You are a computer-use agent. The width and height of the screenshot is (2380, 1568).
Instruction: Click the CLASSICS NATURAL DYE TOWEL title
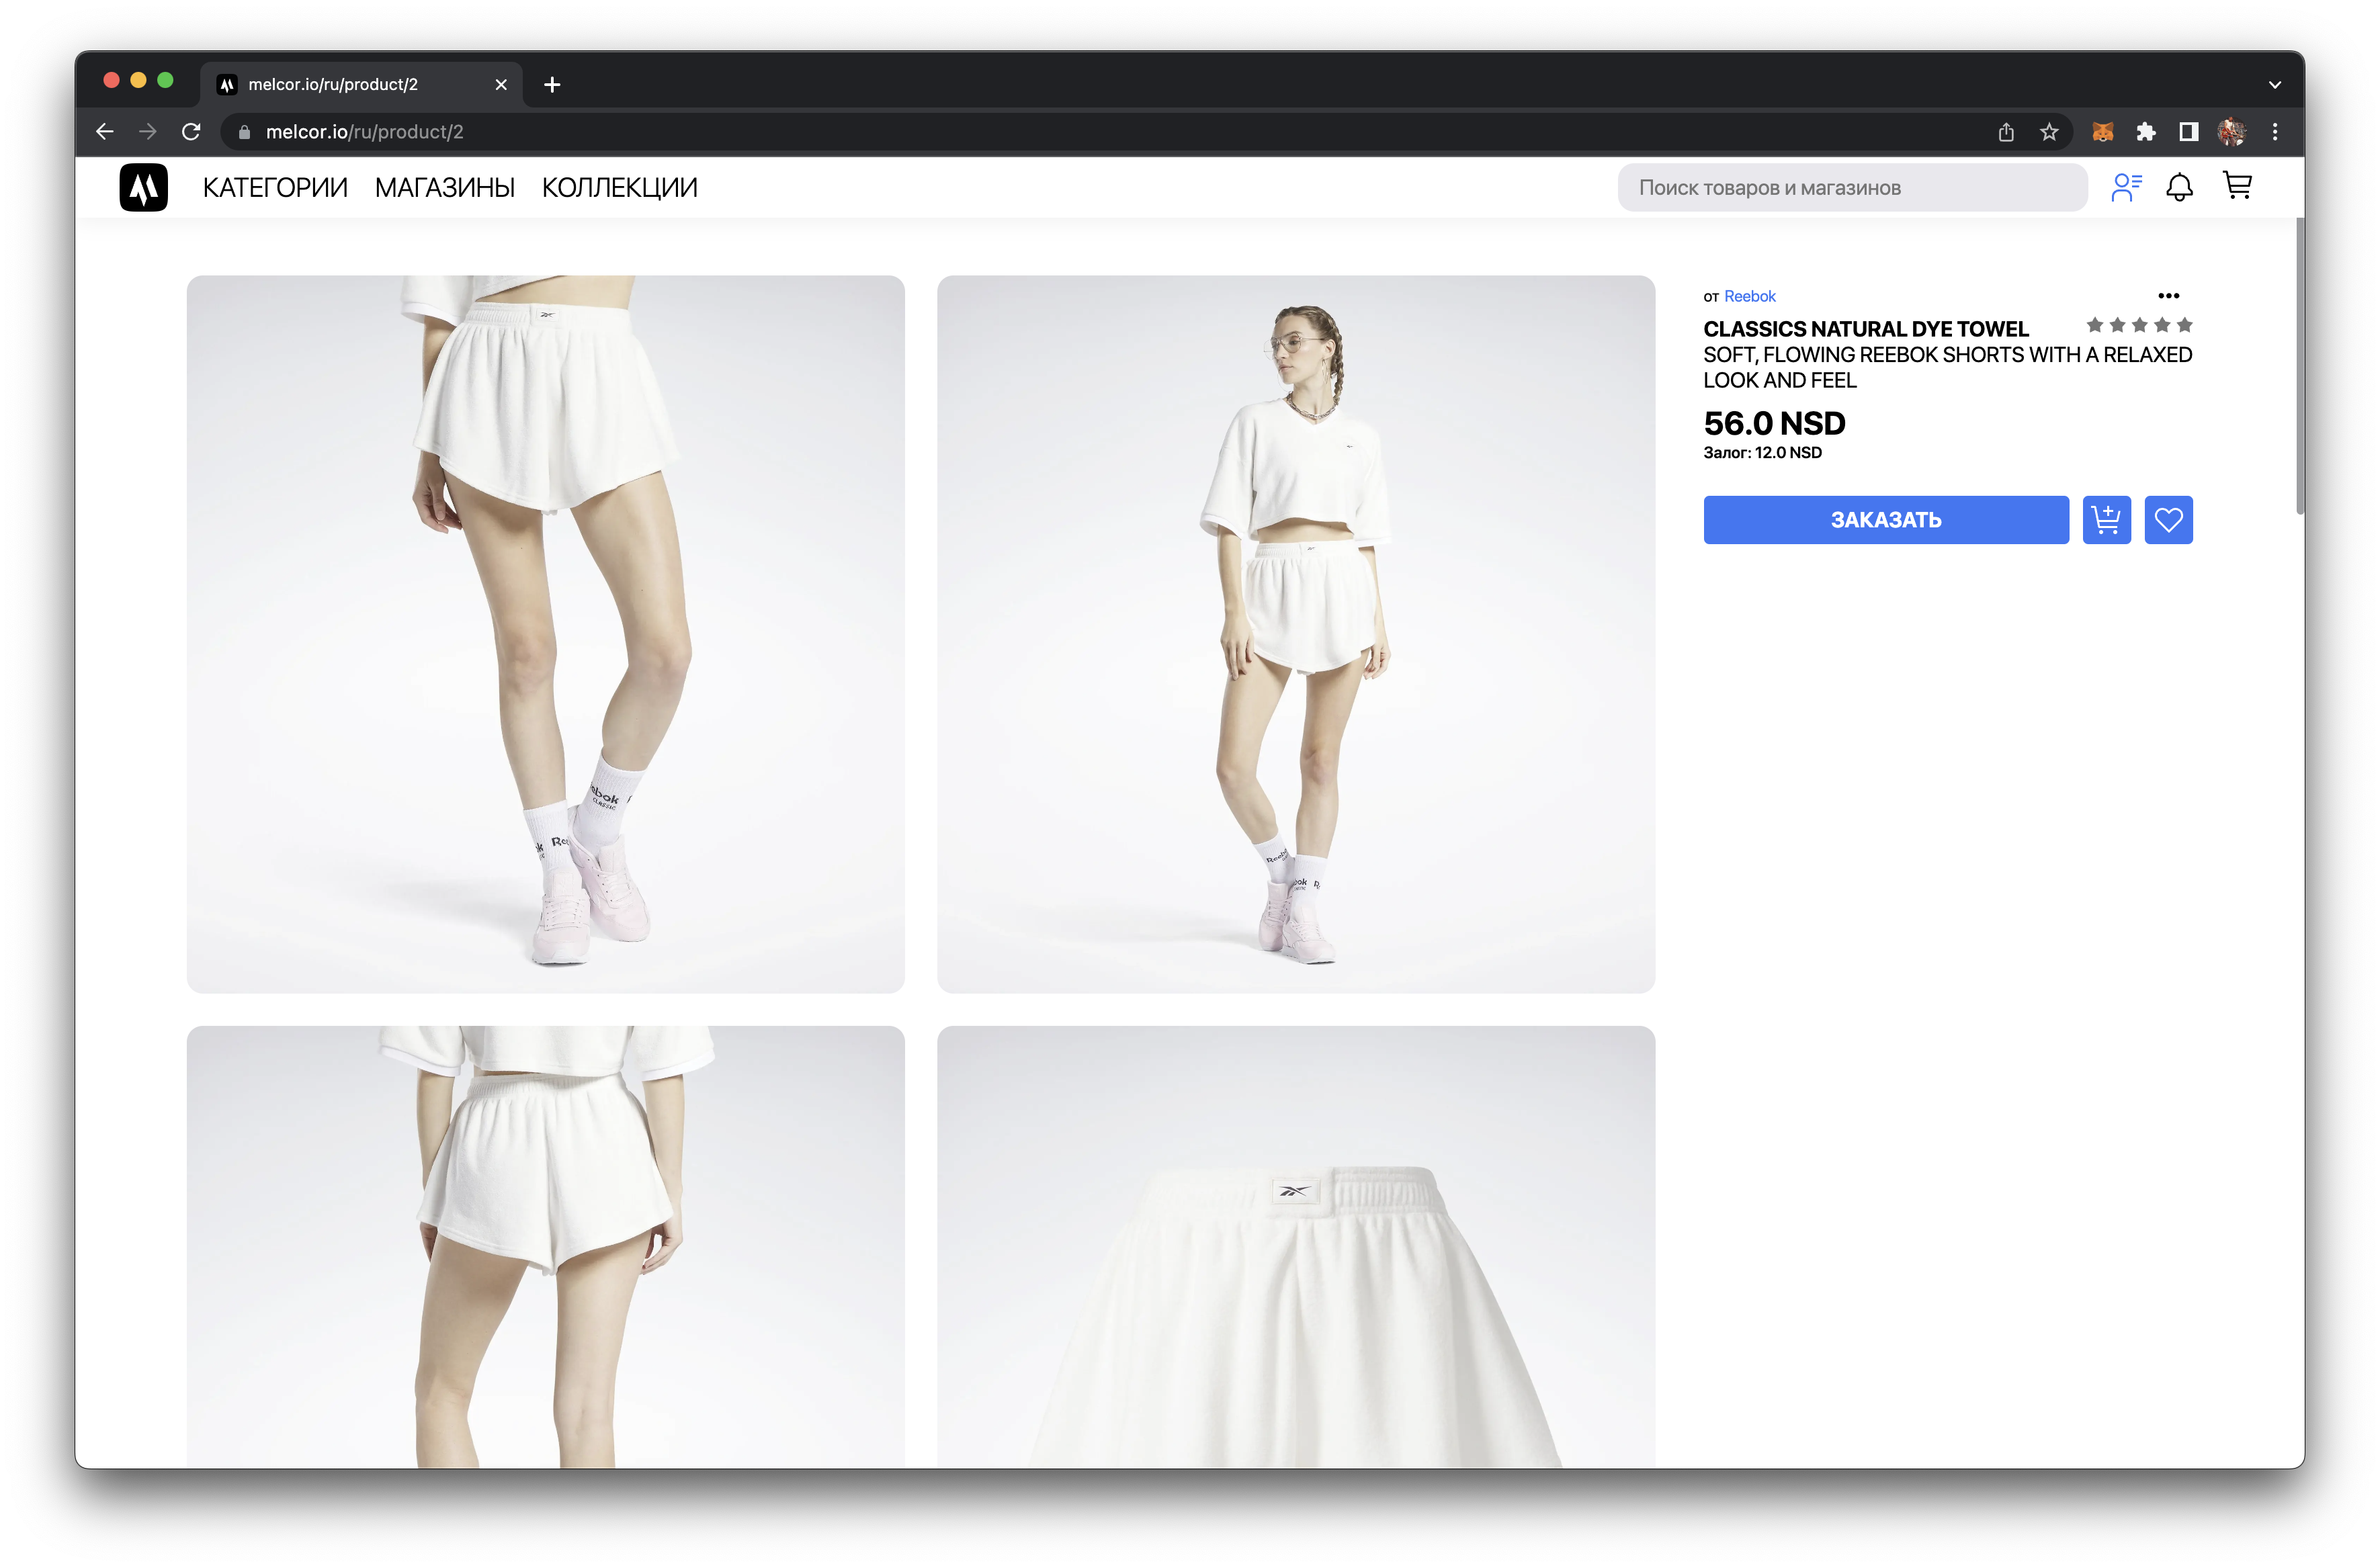1866,329
